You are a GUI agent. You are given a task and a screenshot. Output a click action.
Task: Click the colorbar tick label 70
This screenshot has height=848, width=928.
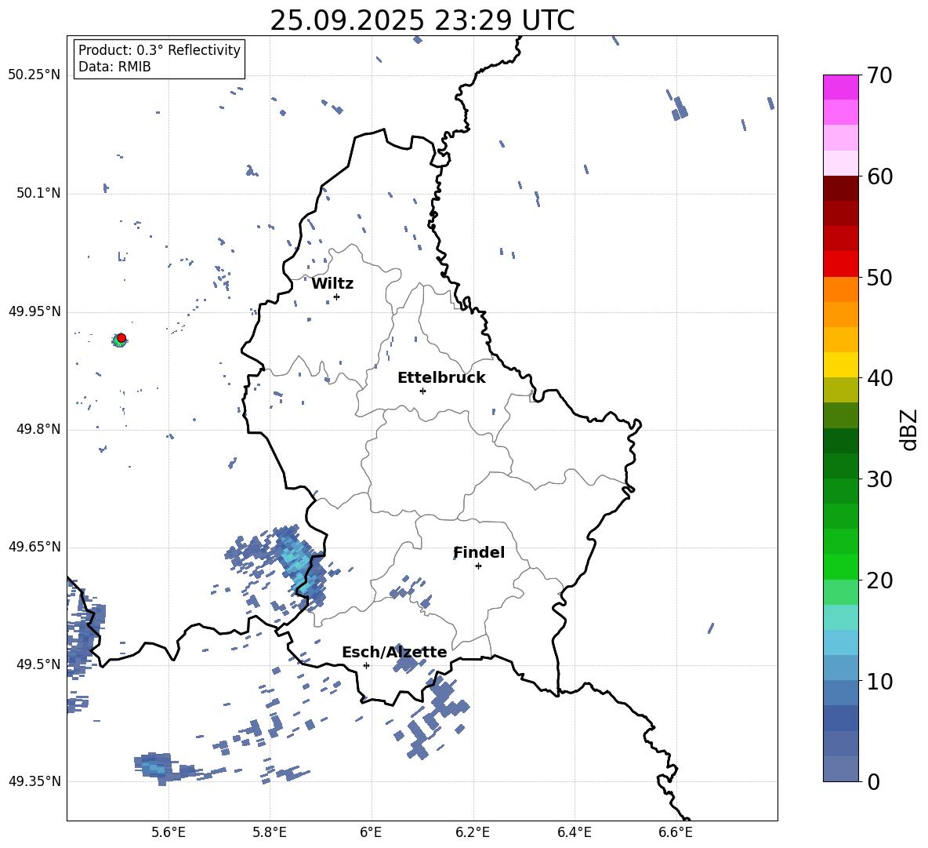(879, 76)
